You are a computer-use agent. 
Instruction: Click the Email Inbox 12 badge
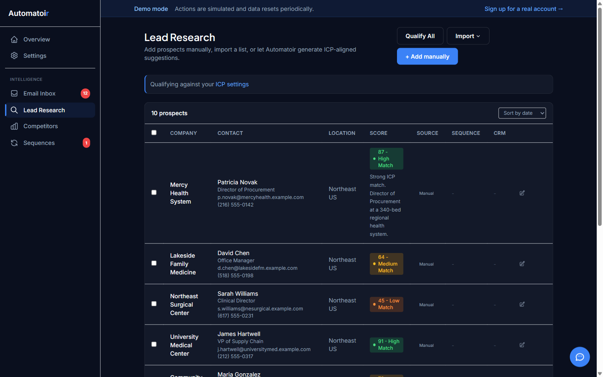(85, 93)
